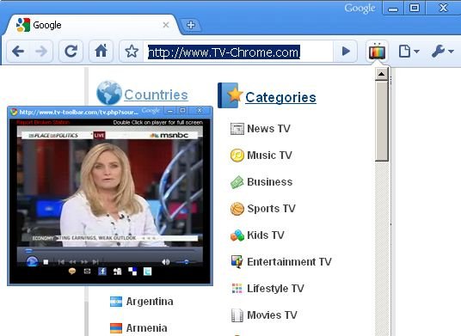Click the Categories star book icon
Viewport: 461px width, 336px height.
coord(230,95)
